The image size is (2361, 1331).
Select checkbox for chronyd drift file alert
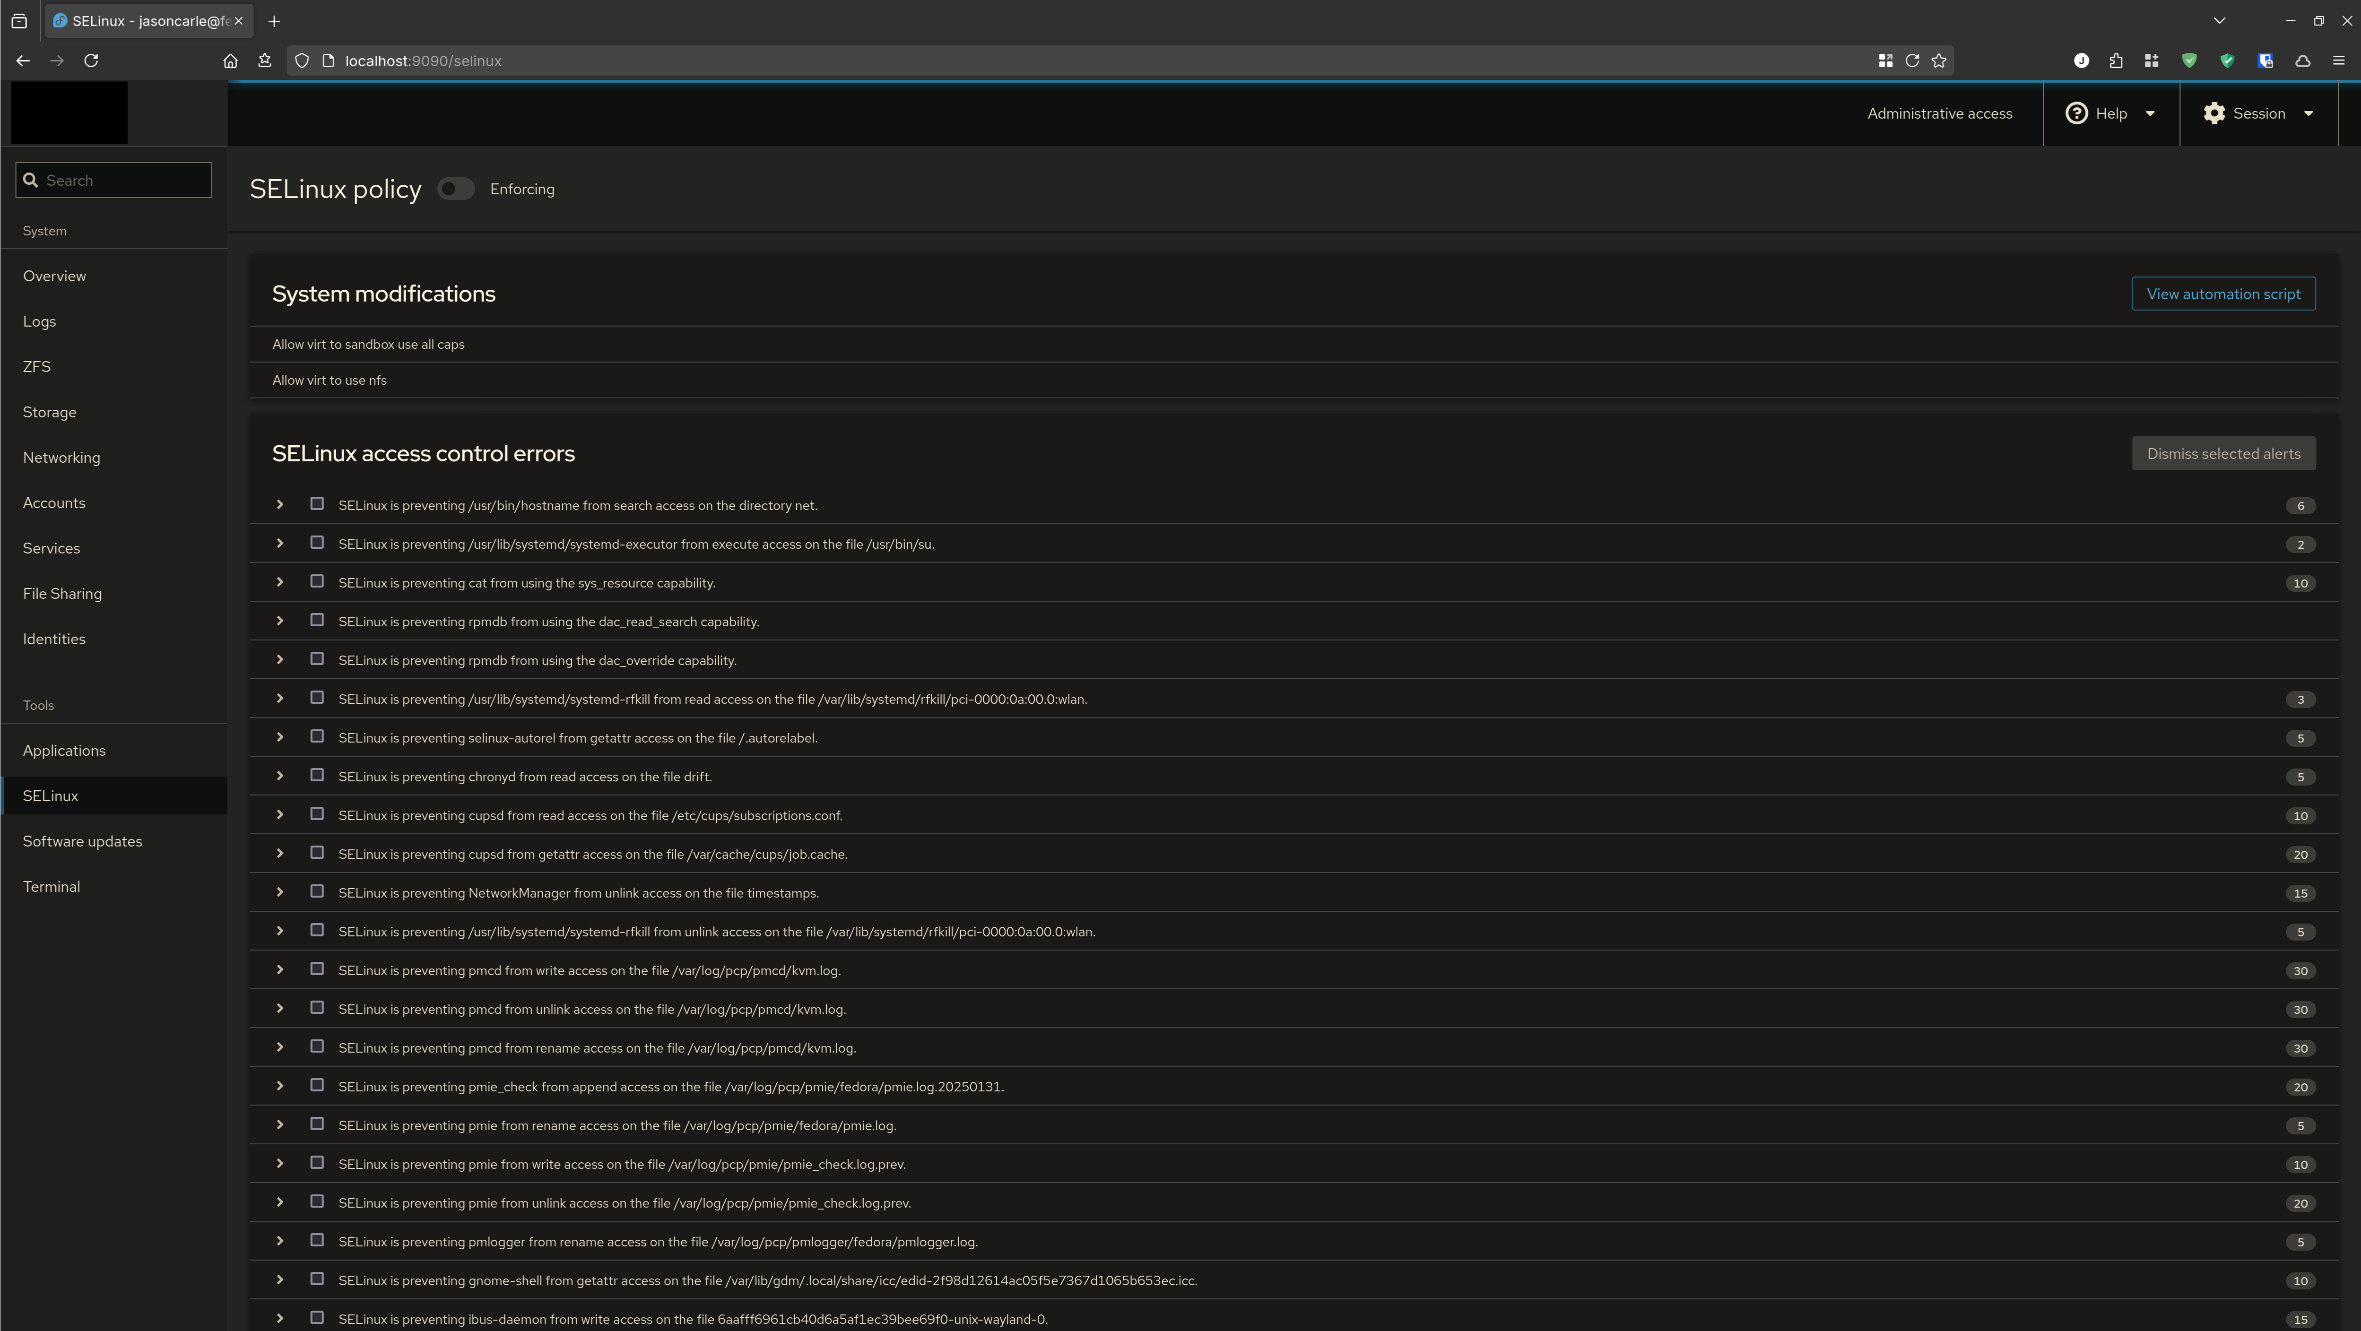(x=317, y=775)
